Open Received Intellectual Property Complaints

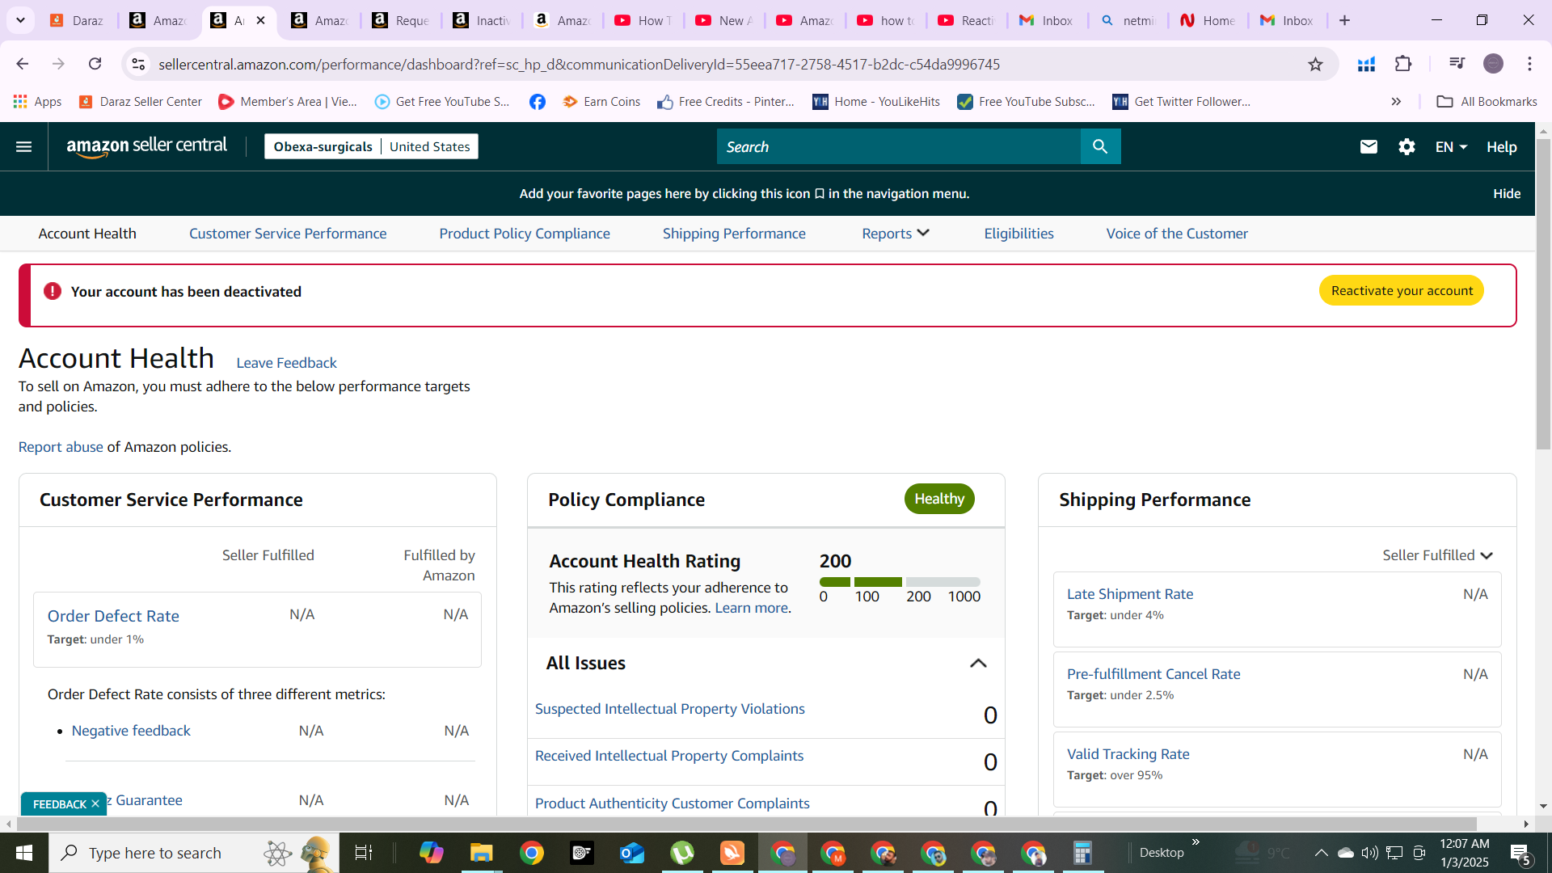point(669,756)
